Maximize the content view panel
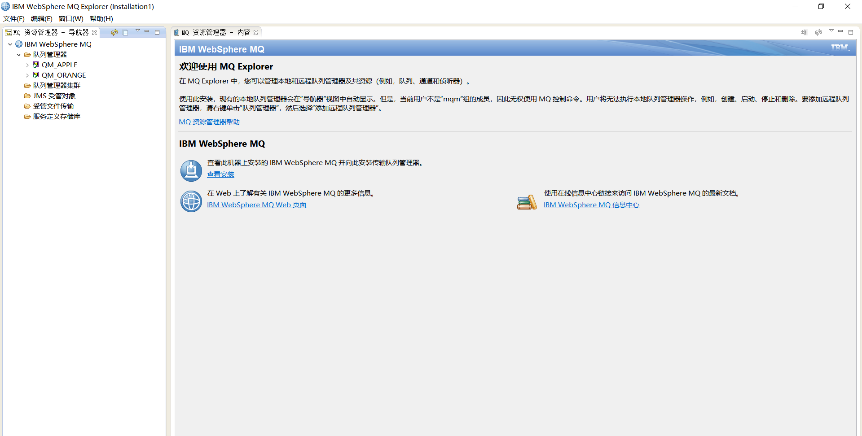862x436 pixels. (x=851, y=32)
